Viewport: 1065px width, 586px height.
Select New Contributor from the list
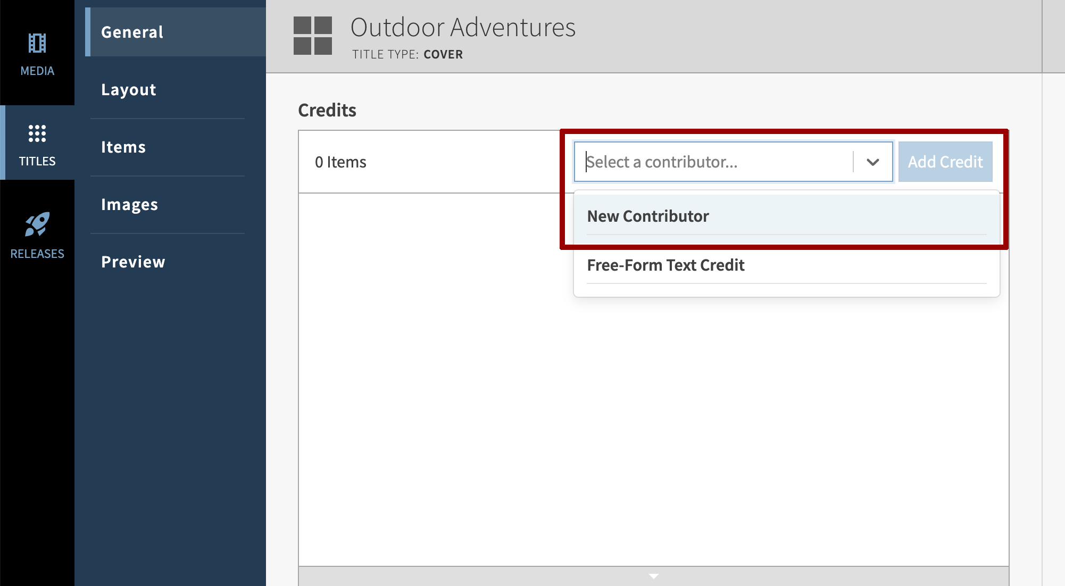pyautogui.click(x=647, y=216)
